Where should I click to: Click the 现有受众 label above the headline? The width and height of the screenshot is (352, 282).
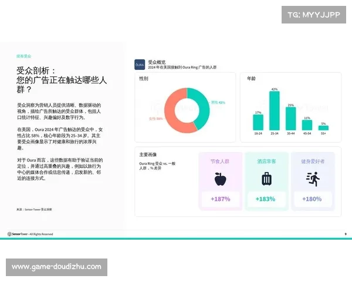23,56
